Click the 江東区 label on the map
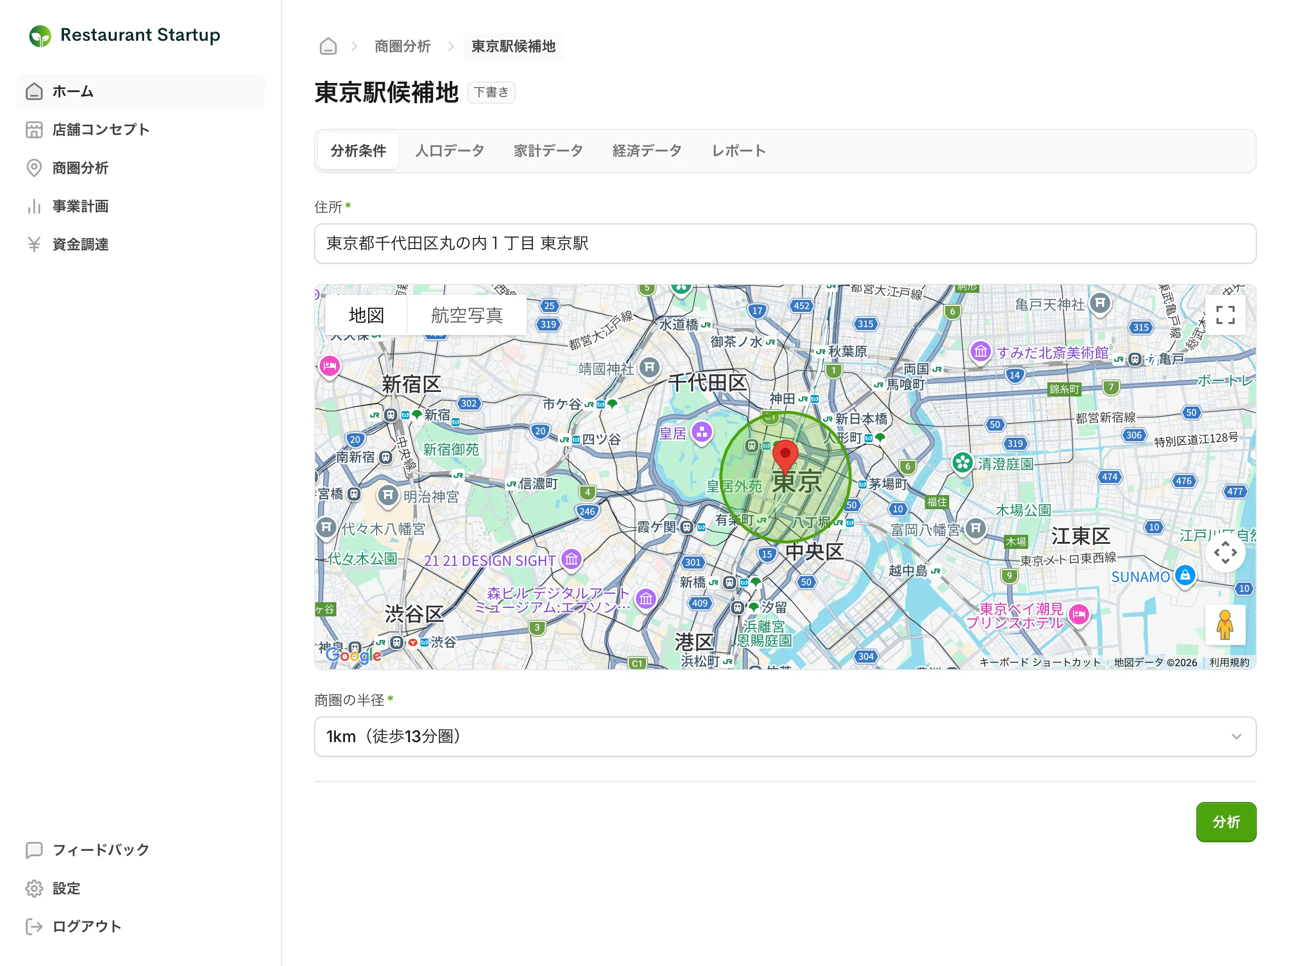This screenshot has width=1289, height=966. [x=1081, y=536]
